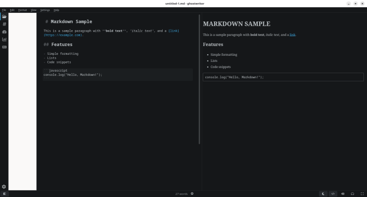Open the Edit menu

pyautogui.click(x=12, y=10)
